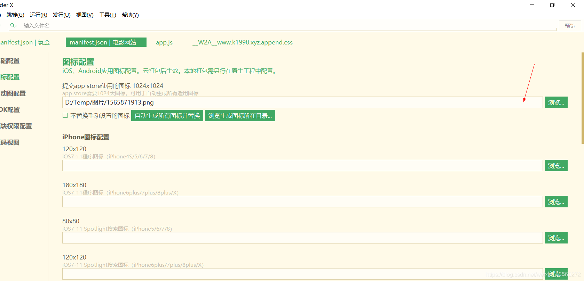Select SDK配置 in the sidebar
The height and width of the screenshot is (281, 584).
point(10,110)
